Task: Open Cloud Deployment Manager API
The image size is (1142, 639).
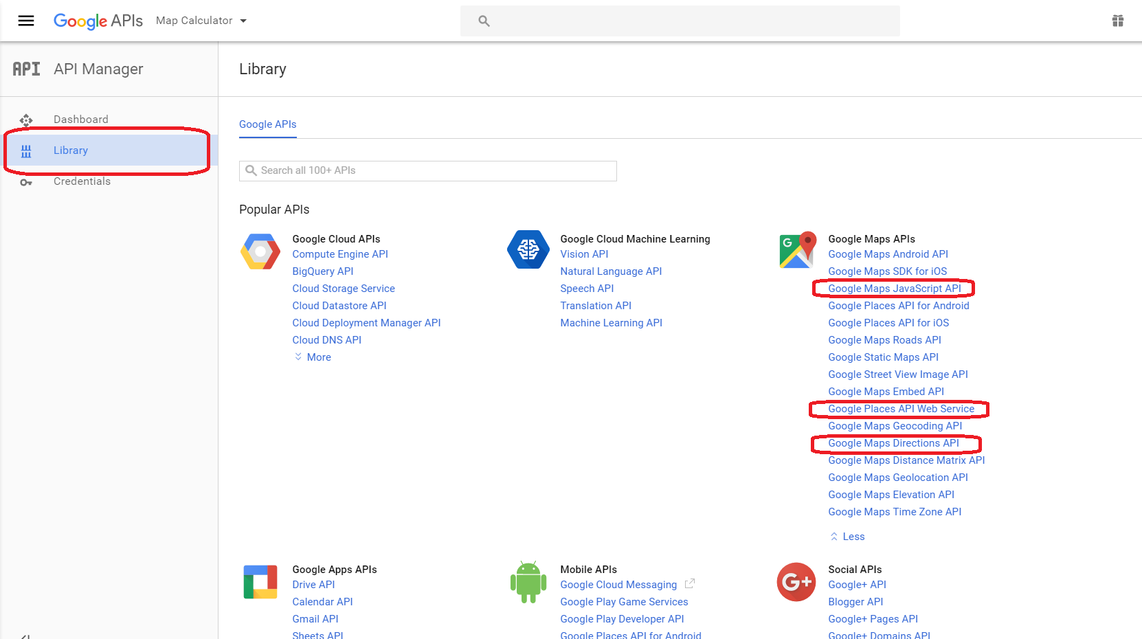Action: [x=366, y=323]
